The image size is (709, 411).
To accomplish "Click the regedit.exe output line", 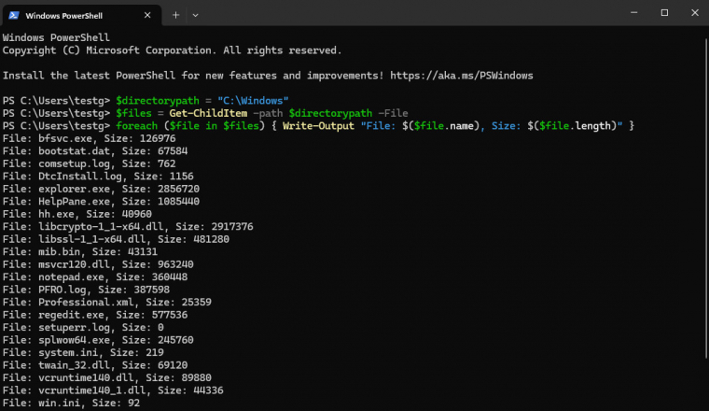I will click(x=95, y=315).
